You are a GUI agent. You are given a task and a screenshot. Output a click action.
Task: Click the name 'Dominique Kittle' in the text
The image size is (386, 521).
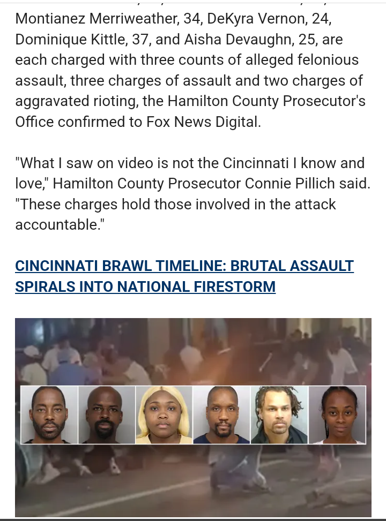(70, 39)
